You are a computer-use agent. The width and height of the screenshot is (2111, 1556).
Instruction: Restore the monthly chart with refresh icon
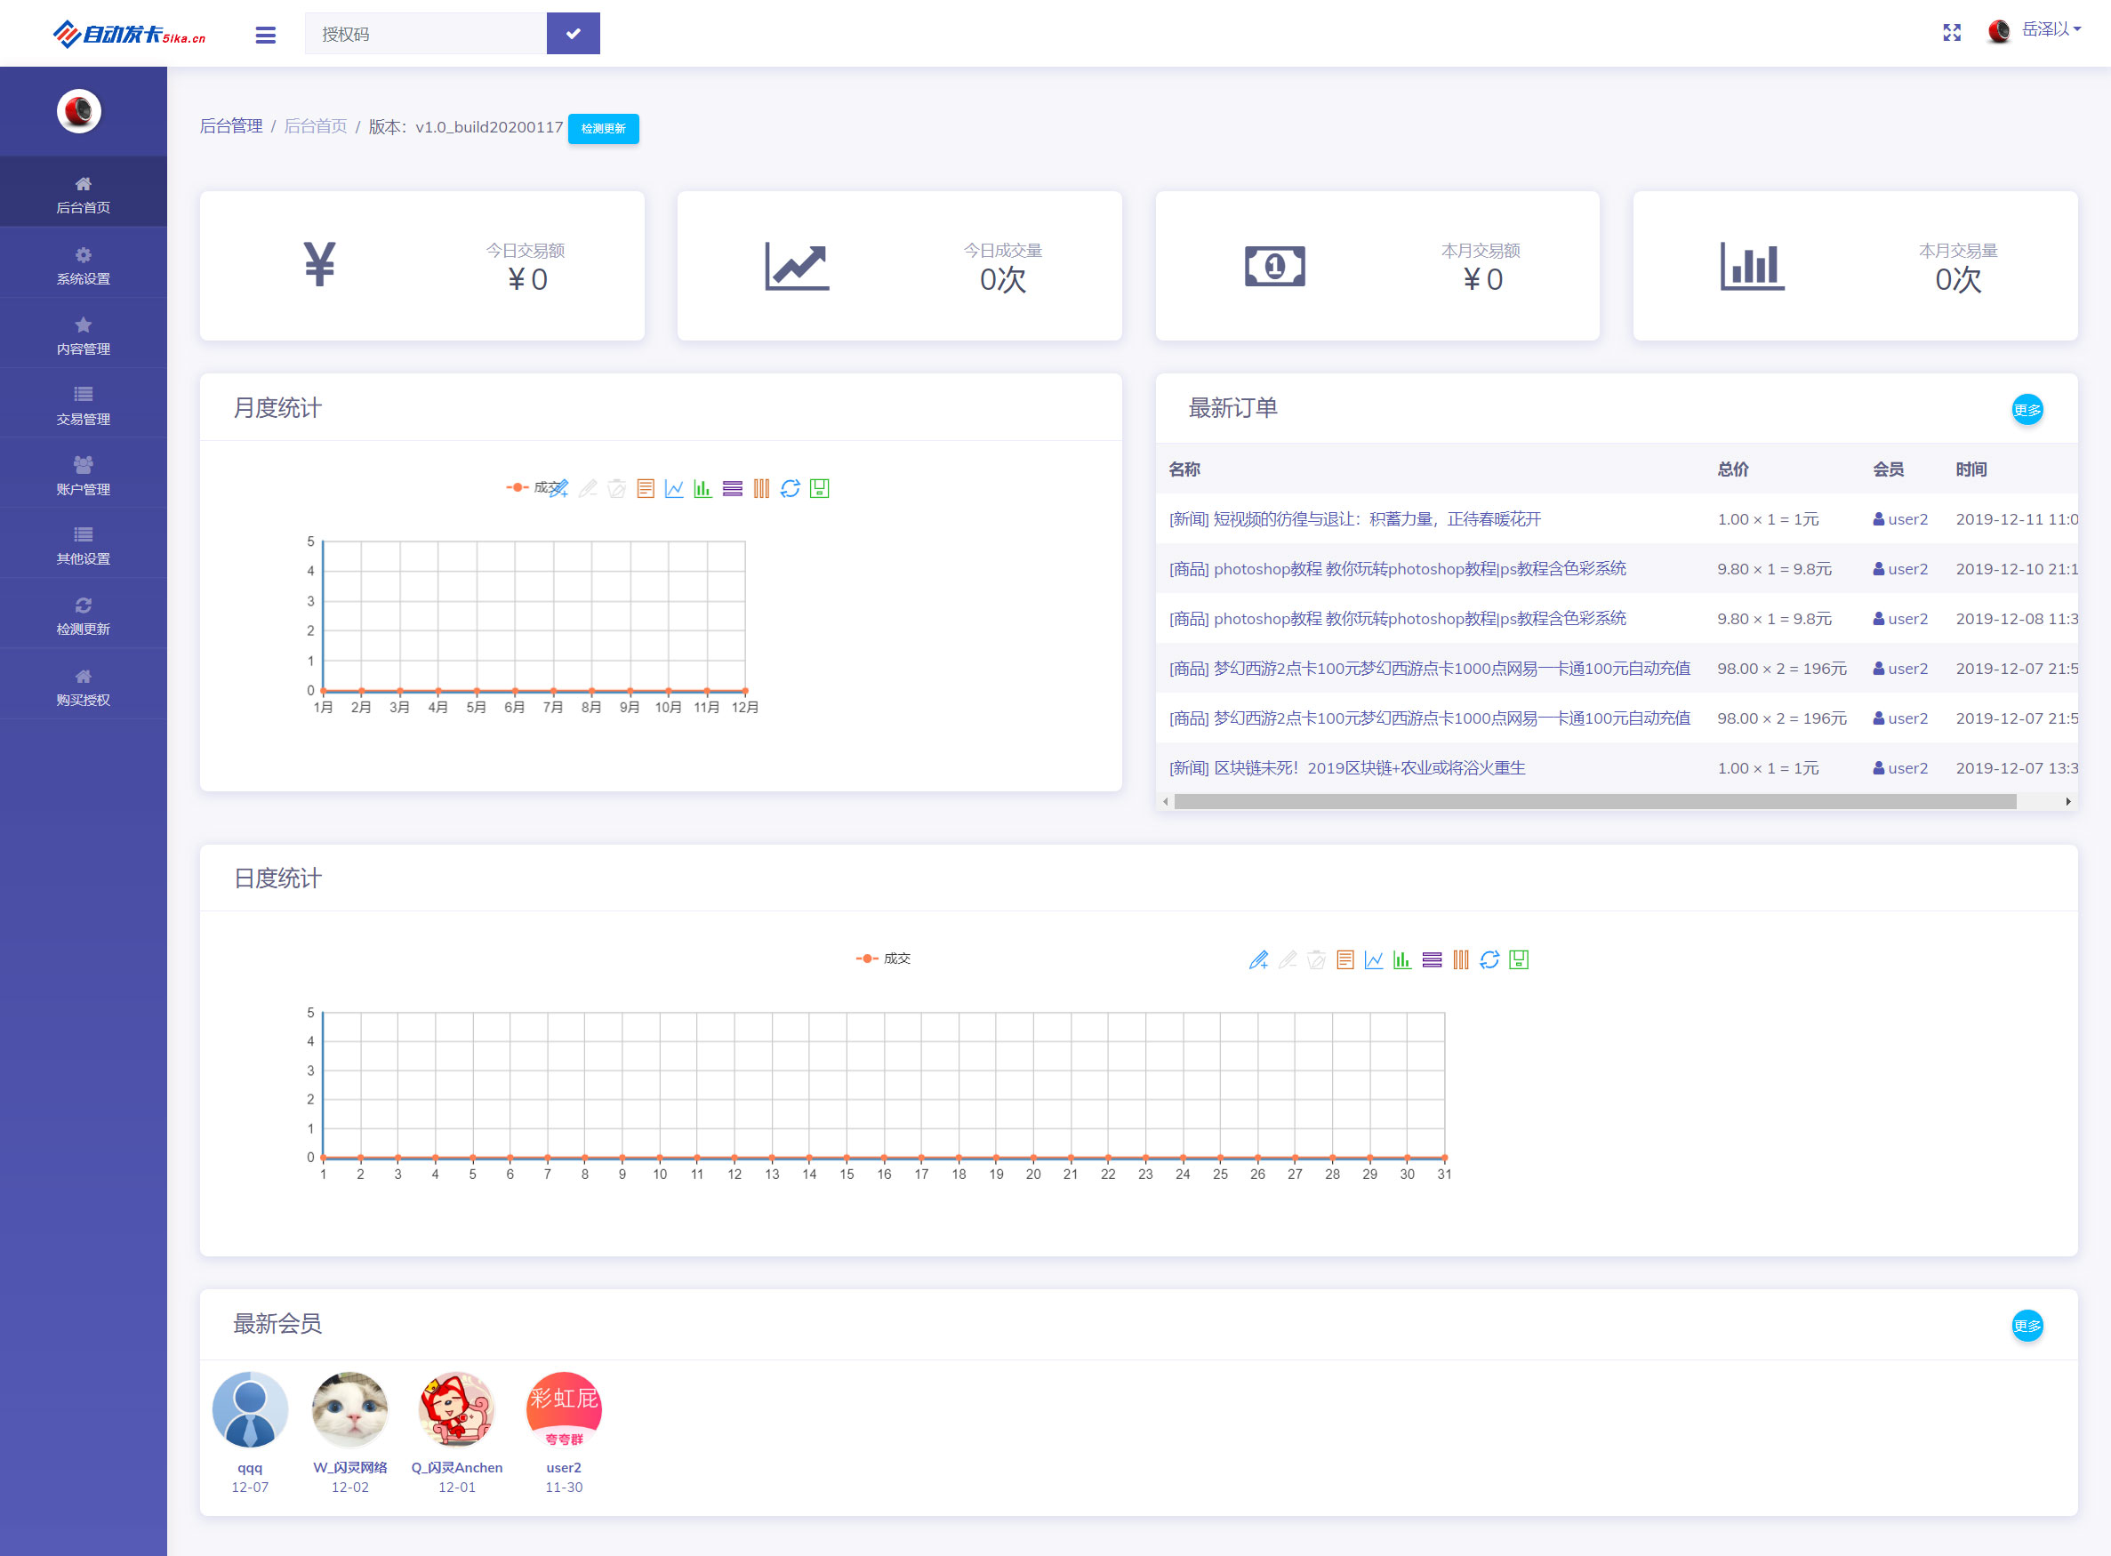(x=791, y=488)
